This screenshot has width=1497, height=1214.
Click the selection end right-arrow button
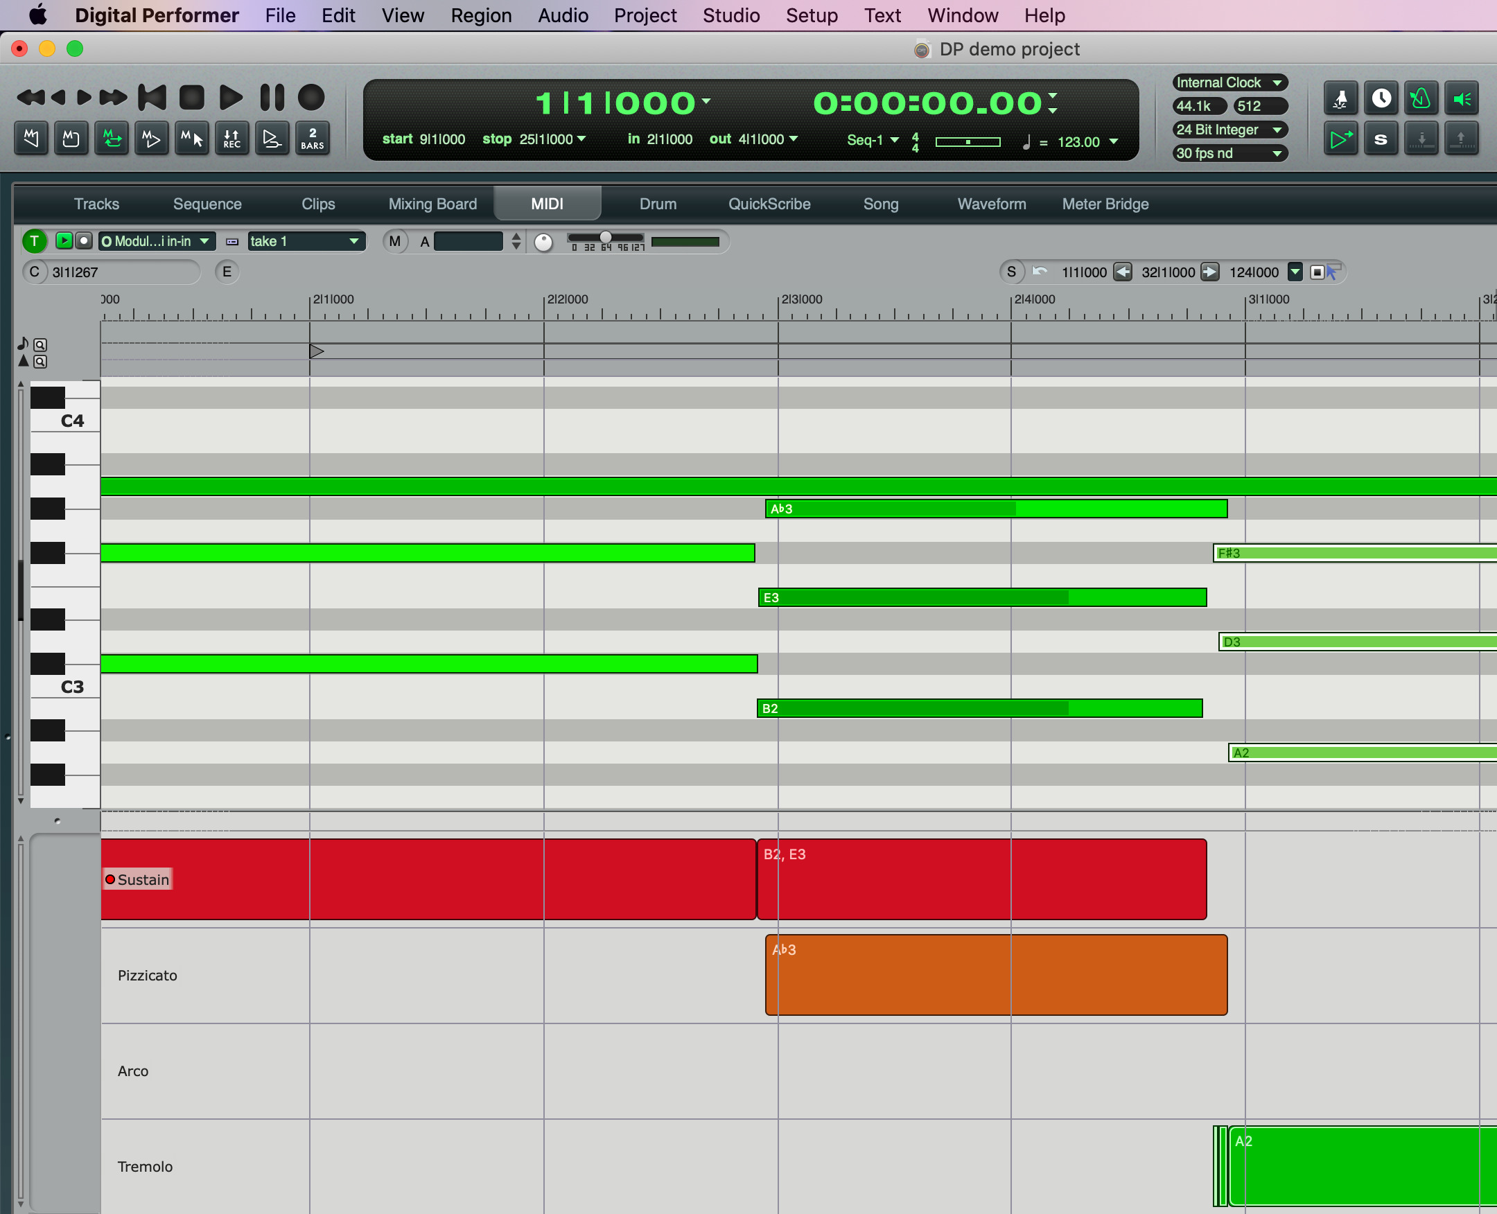[x=1210, y=272]
